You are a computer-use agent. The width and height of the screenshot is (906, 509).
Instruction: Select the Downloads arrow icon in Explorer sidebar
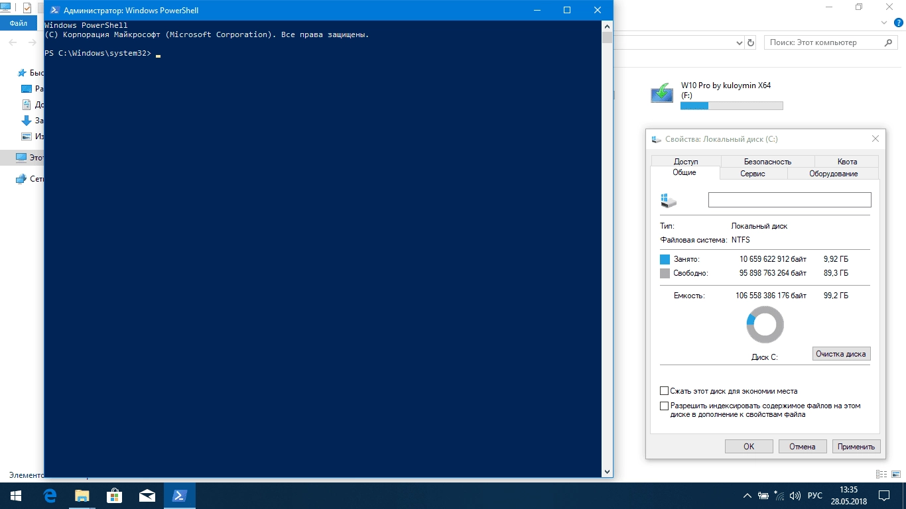click(x=27, y=121)
